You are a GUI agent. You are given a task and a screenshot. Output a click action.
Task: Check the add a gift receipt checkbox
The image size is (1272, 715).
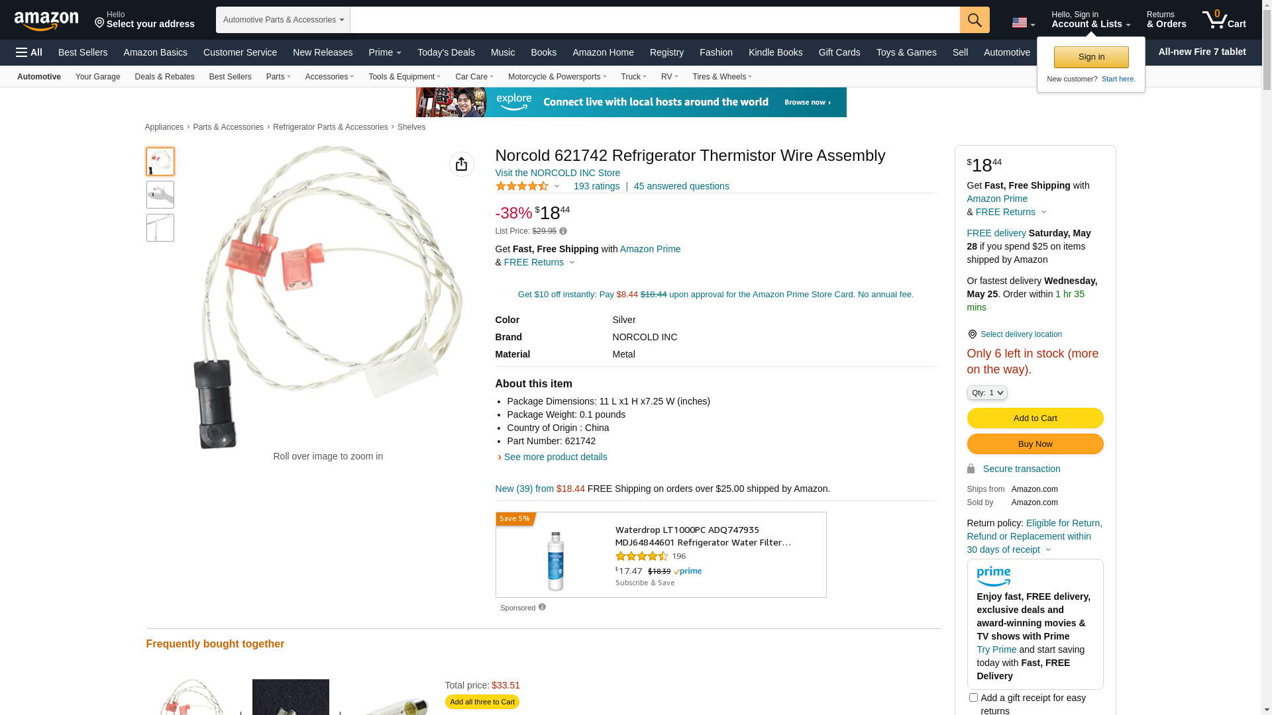[x=973, y=697]
